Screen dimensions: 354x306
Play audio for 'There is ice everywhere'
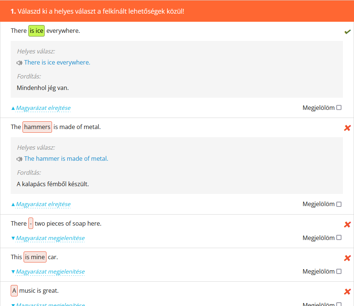click(20, 63)
